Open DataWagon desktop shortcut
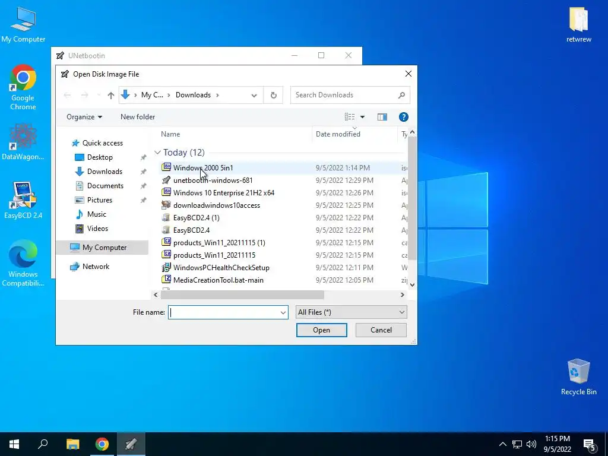608x456 pixels. [23, 142]
